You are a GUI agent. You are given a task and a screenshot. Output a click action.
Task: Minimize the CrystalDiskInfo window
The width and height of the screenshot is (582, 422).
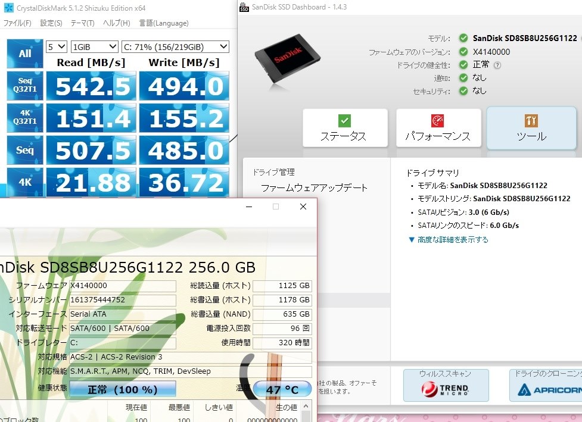[249, 207]
